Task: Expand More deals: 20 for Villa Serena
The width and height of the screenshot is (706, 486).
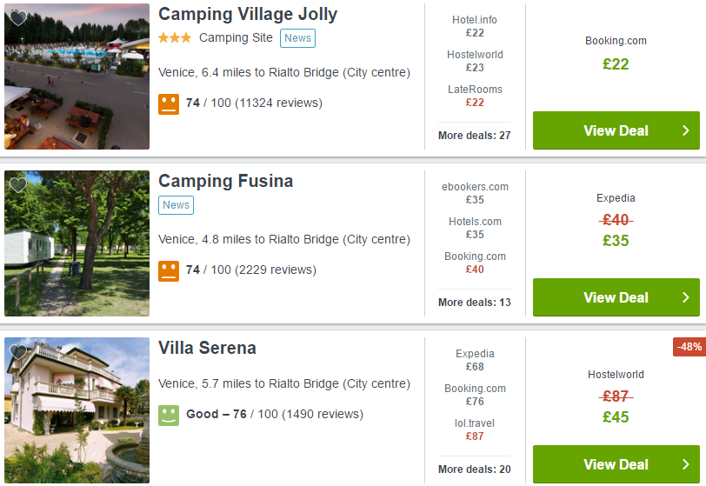Action: 475,469
